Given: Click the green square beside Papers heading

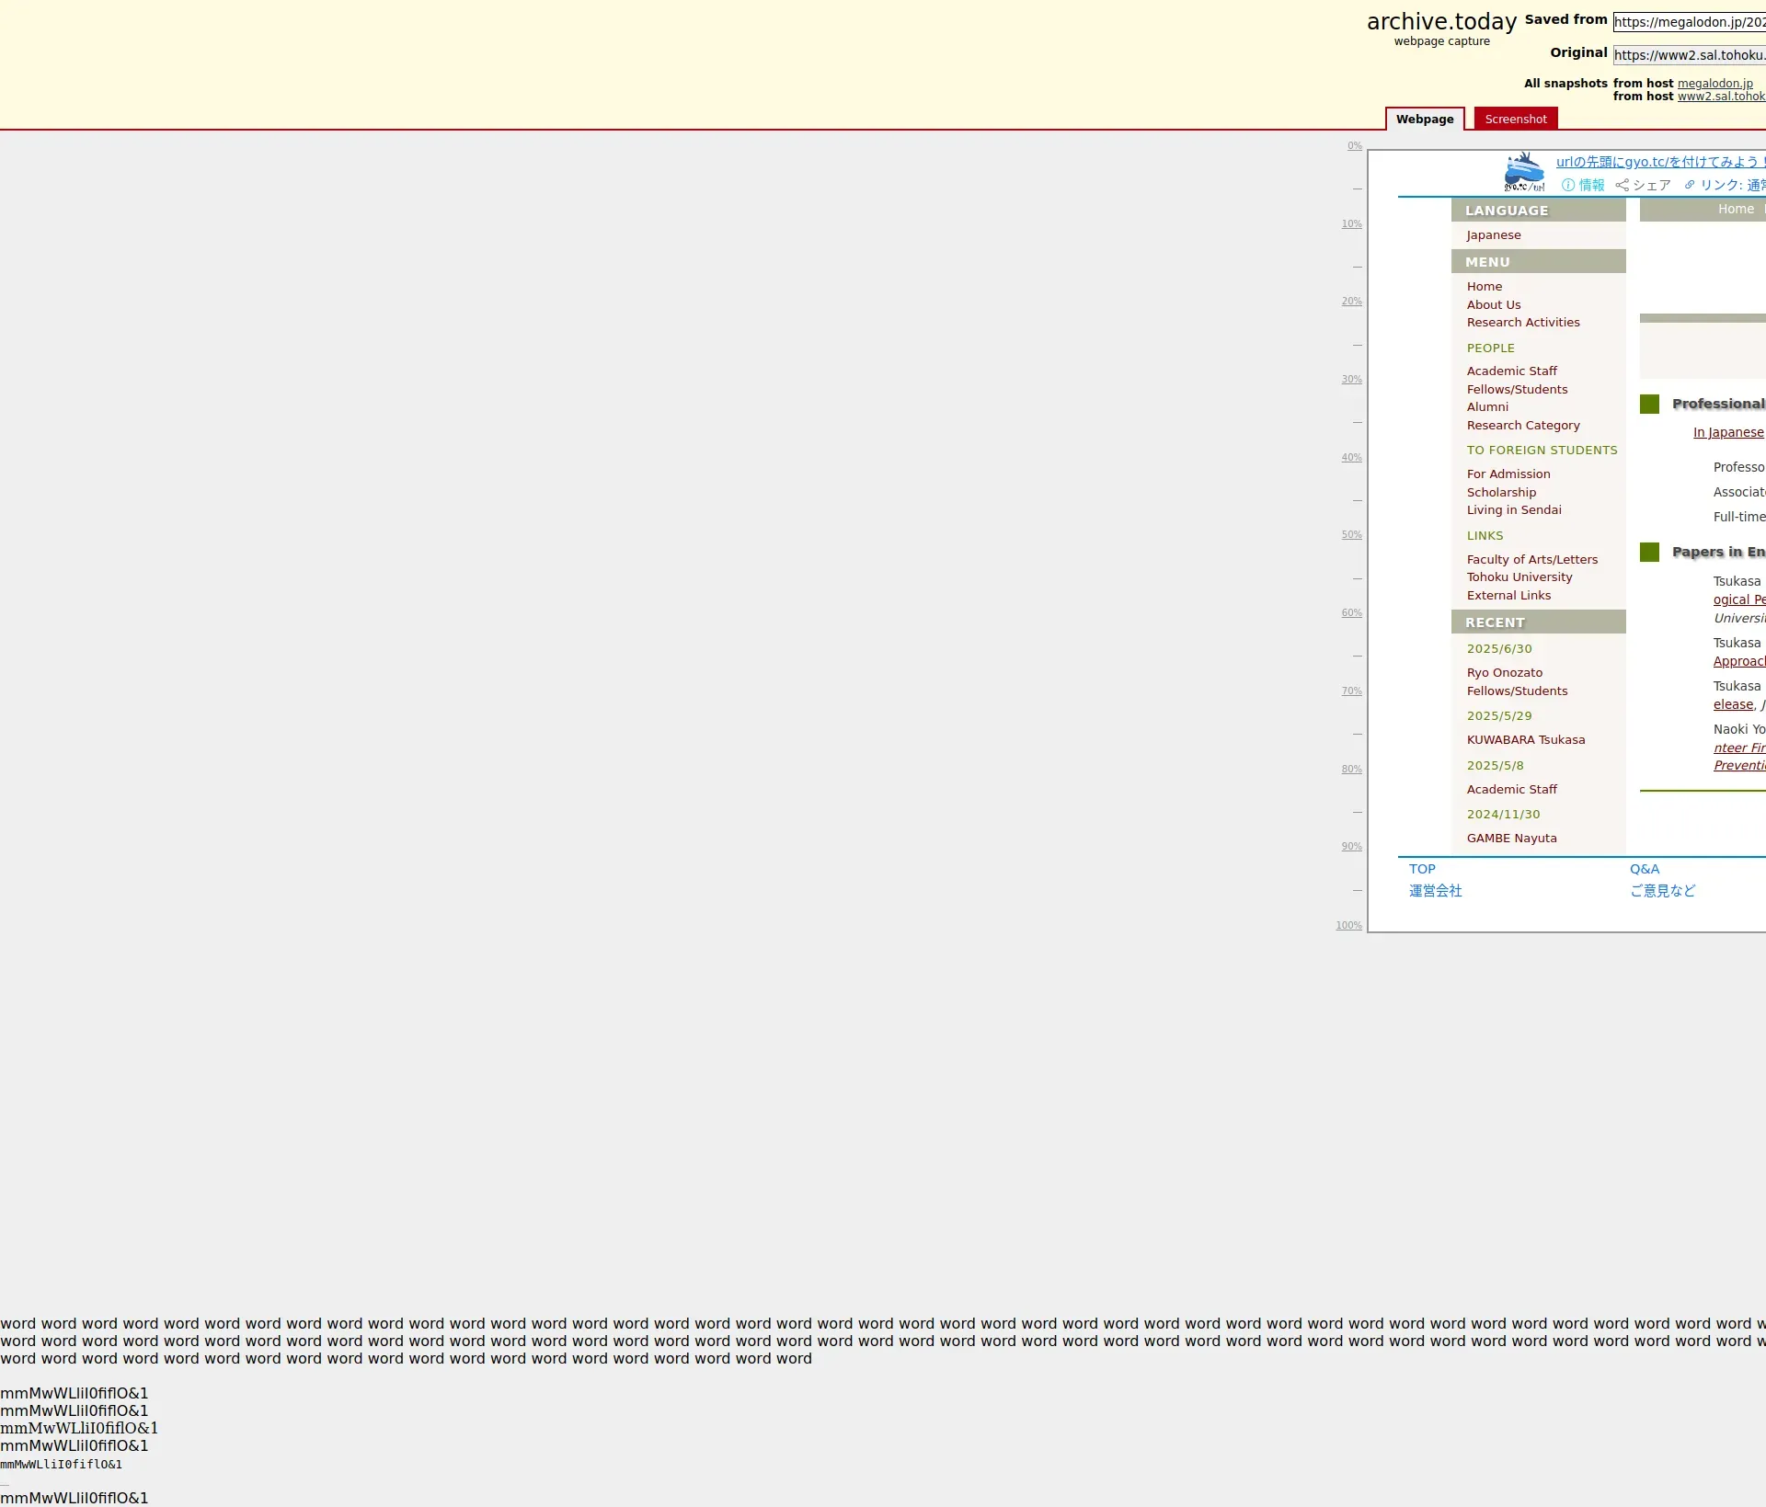Looking at the screenshot, I should [x=1649, y=553].
